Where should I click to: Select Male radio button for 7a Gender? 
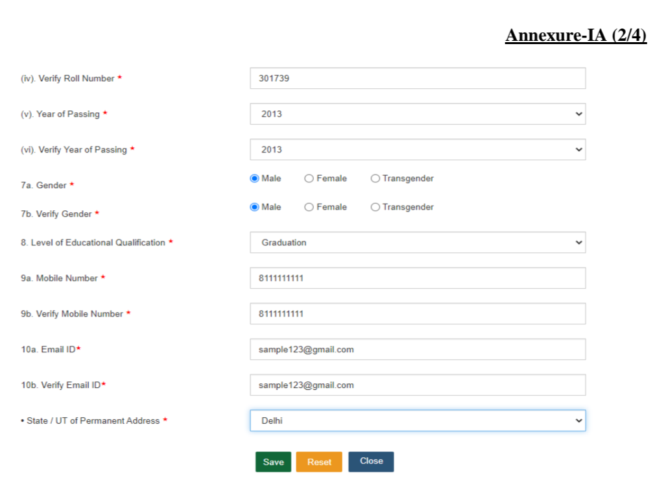coord(255,178)
